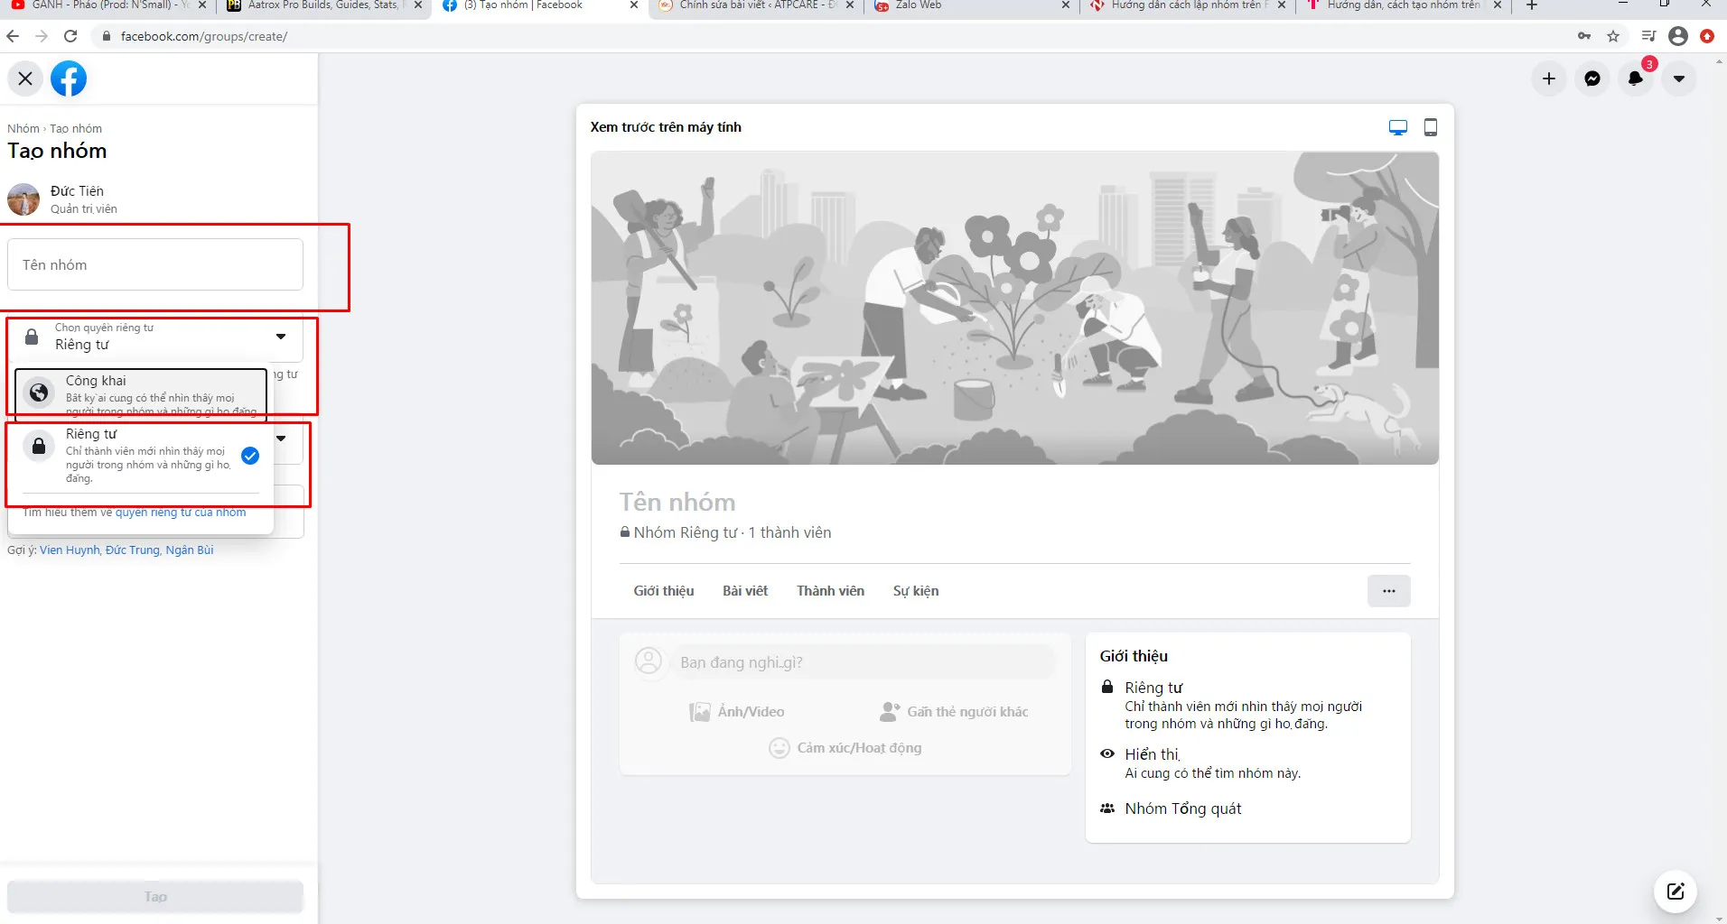
Task: Toggle the checked Riêng tư option off
Action: coord(249,456)
